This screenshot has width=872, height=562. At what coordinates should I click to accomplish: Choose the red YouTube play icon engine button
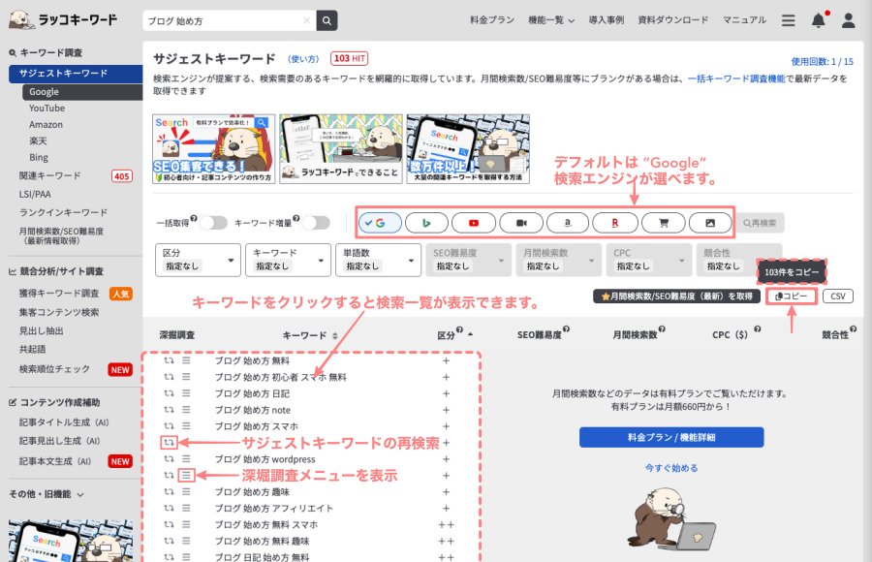point(473,223)
